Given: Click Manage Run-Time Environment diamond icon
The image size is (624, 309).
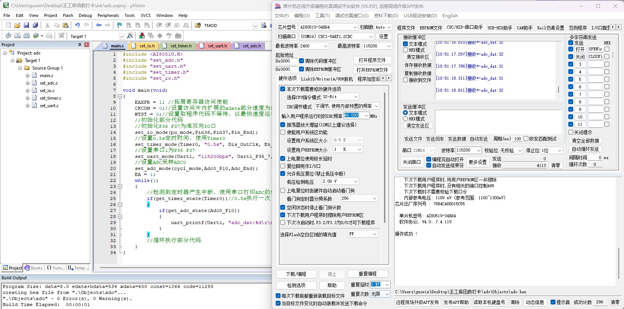Looking at the screenshot, I should [160, 36].
